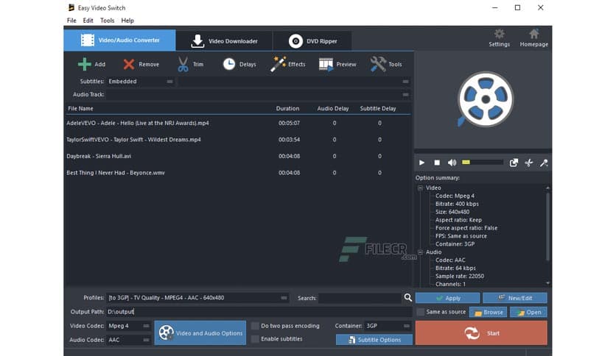Check Same as source option
Image resolution: width=616 pixels, height=356 pixels.
click(420, 312)
